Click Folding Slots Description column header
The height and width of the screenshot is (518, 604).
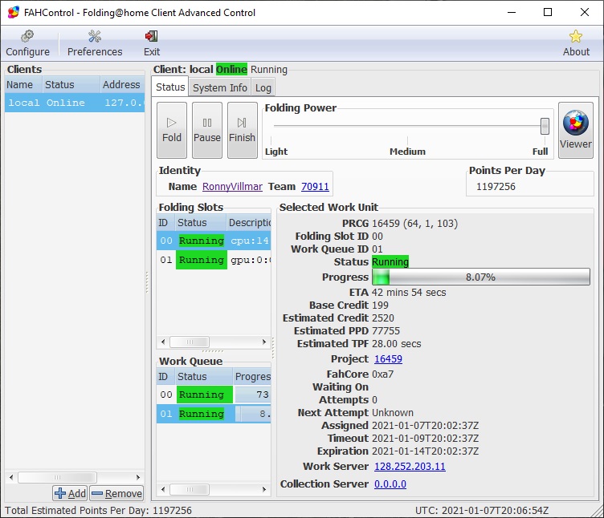(248, 223)
